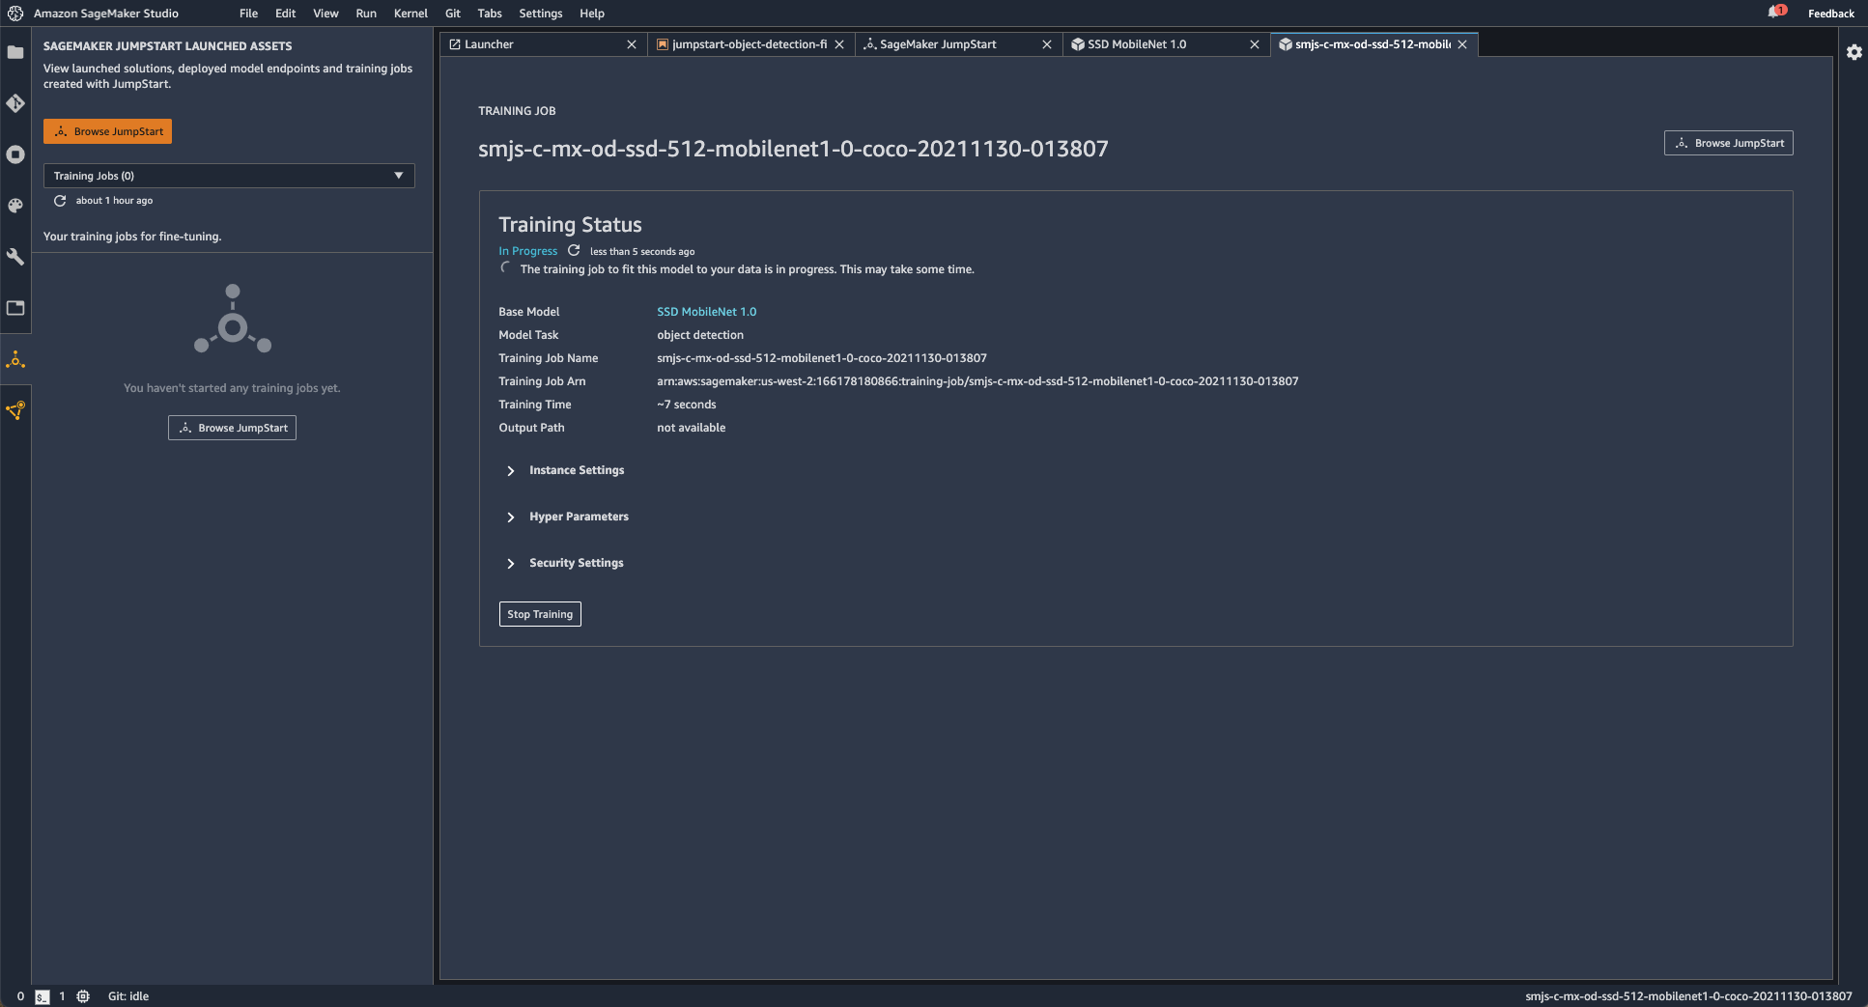Click Browse JumpStart button at top right

(1728, 143)
